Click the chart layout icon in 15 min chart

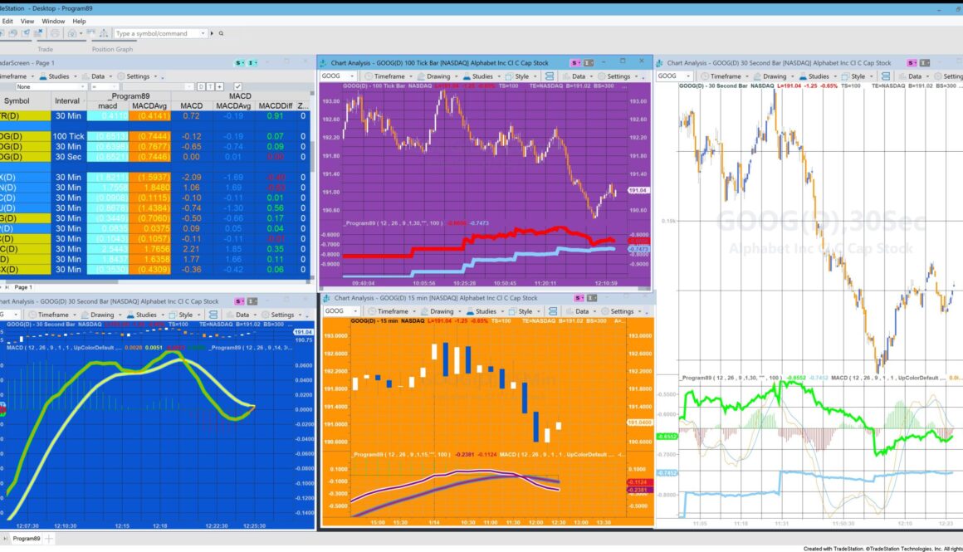[x=553, y=311]
